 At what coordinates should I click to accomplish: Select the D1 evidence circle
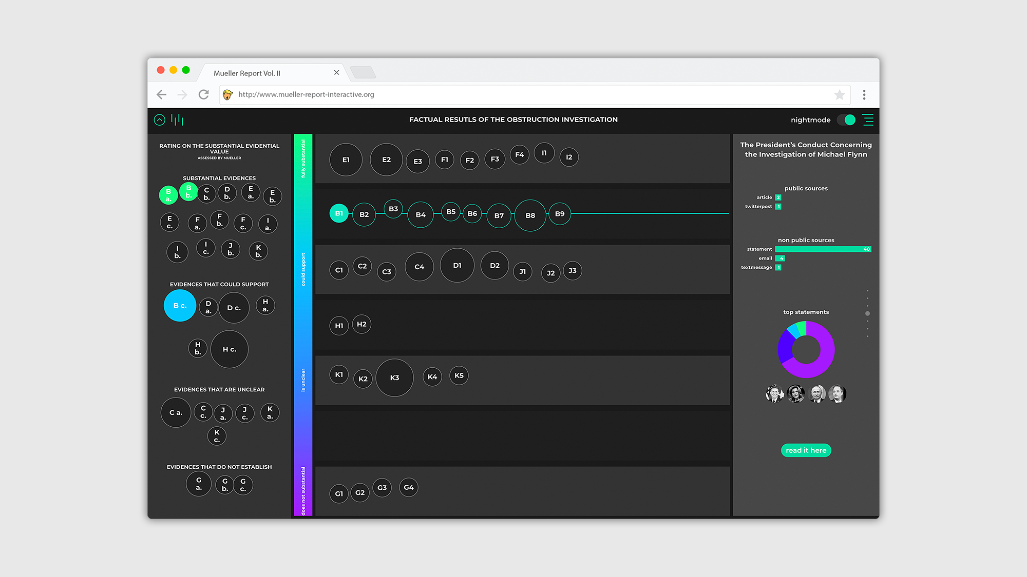click(457, 265)
